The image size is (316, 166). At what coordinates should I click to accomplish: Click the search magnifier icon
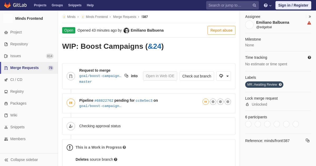(x=254, y=5)
